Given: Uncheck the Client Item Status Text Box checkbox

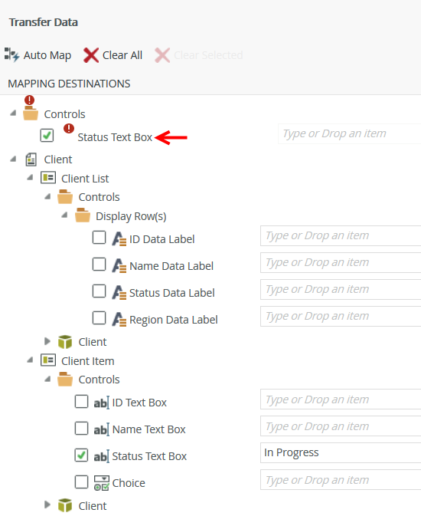Looking at the screenshot, I should [x=81, y=455].
